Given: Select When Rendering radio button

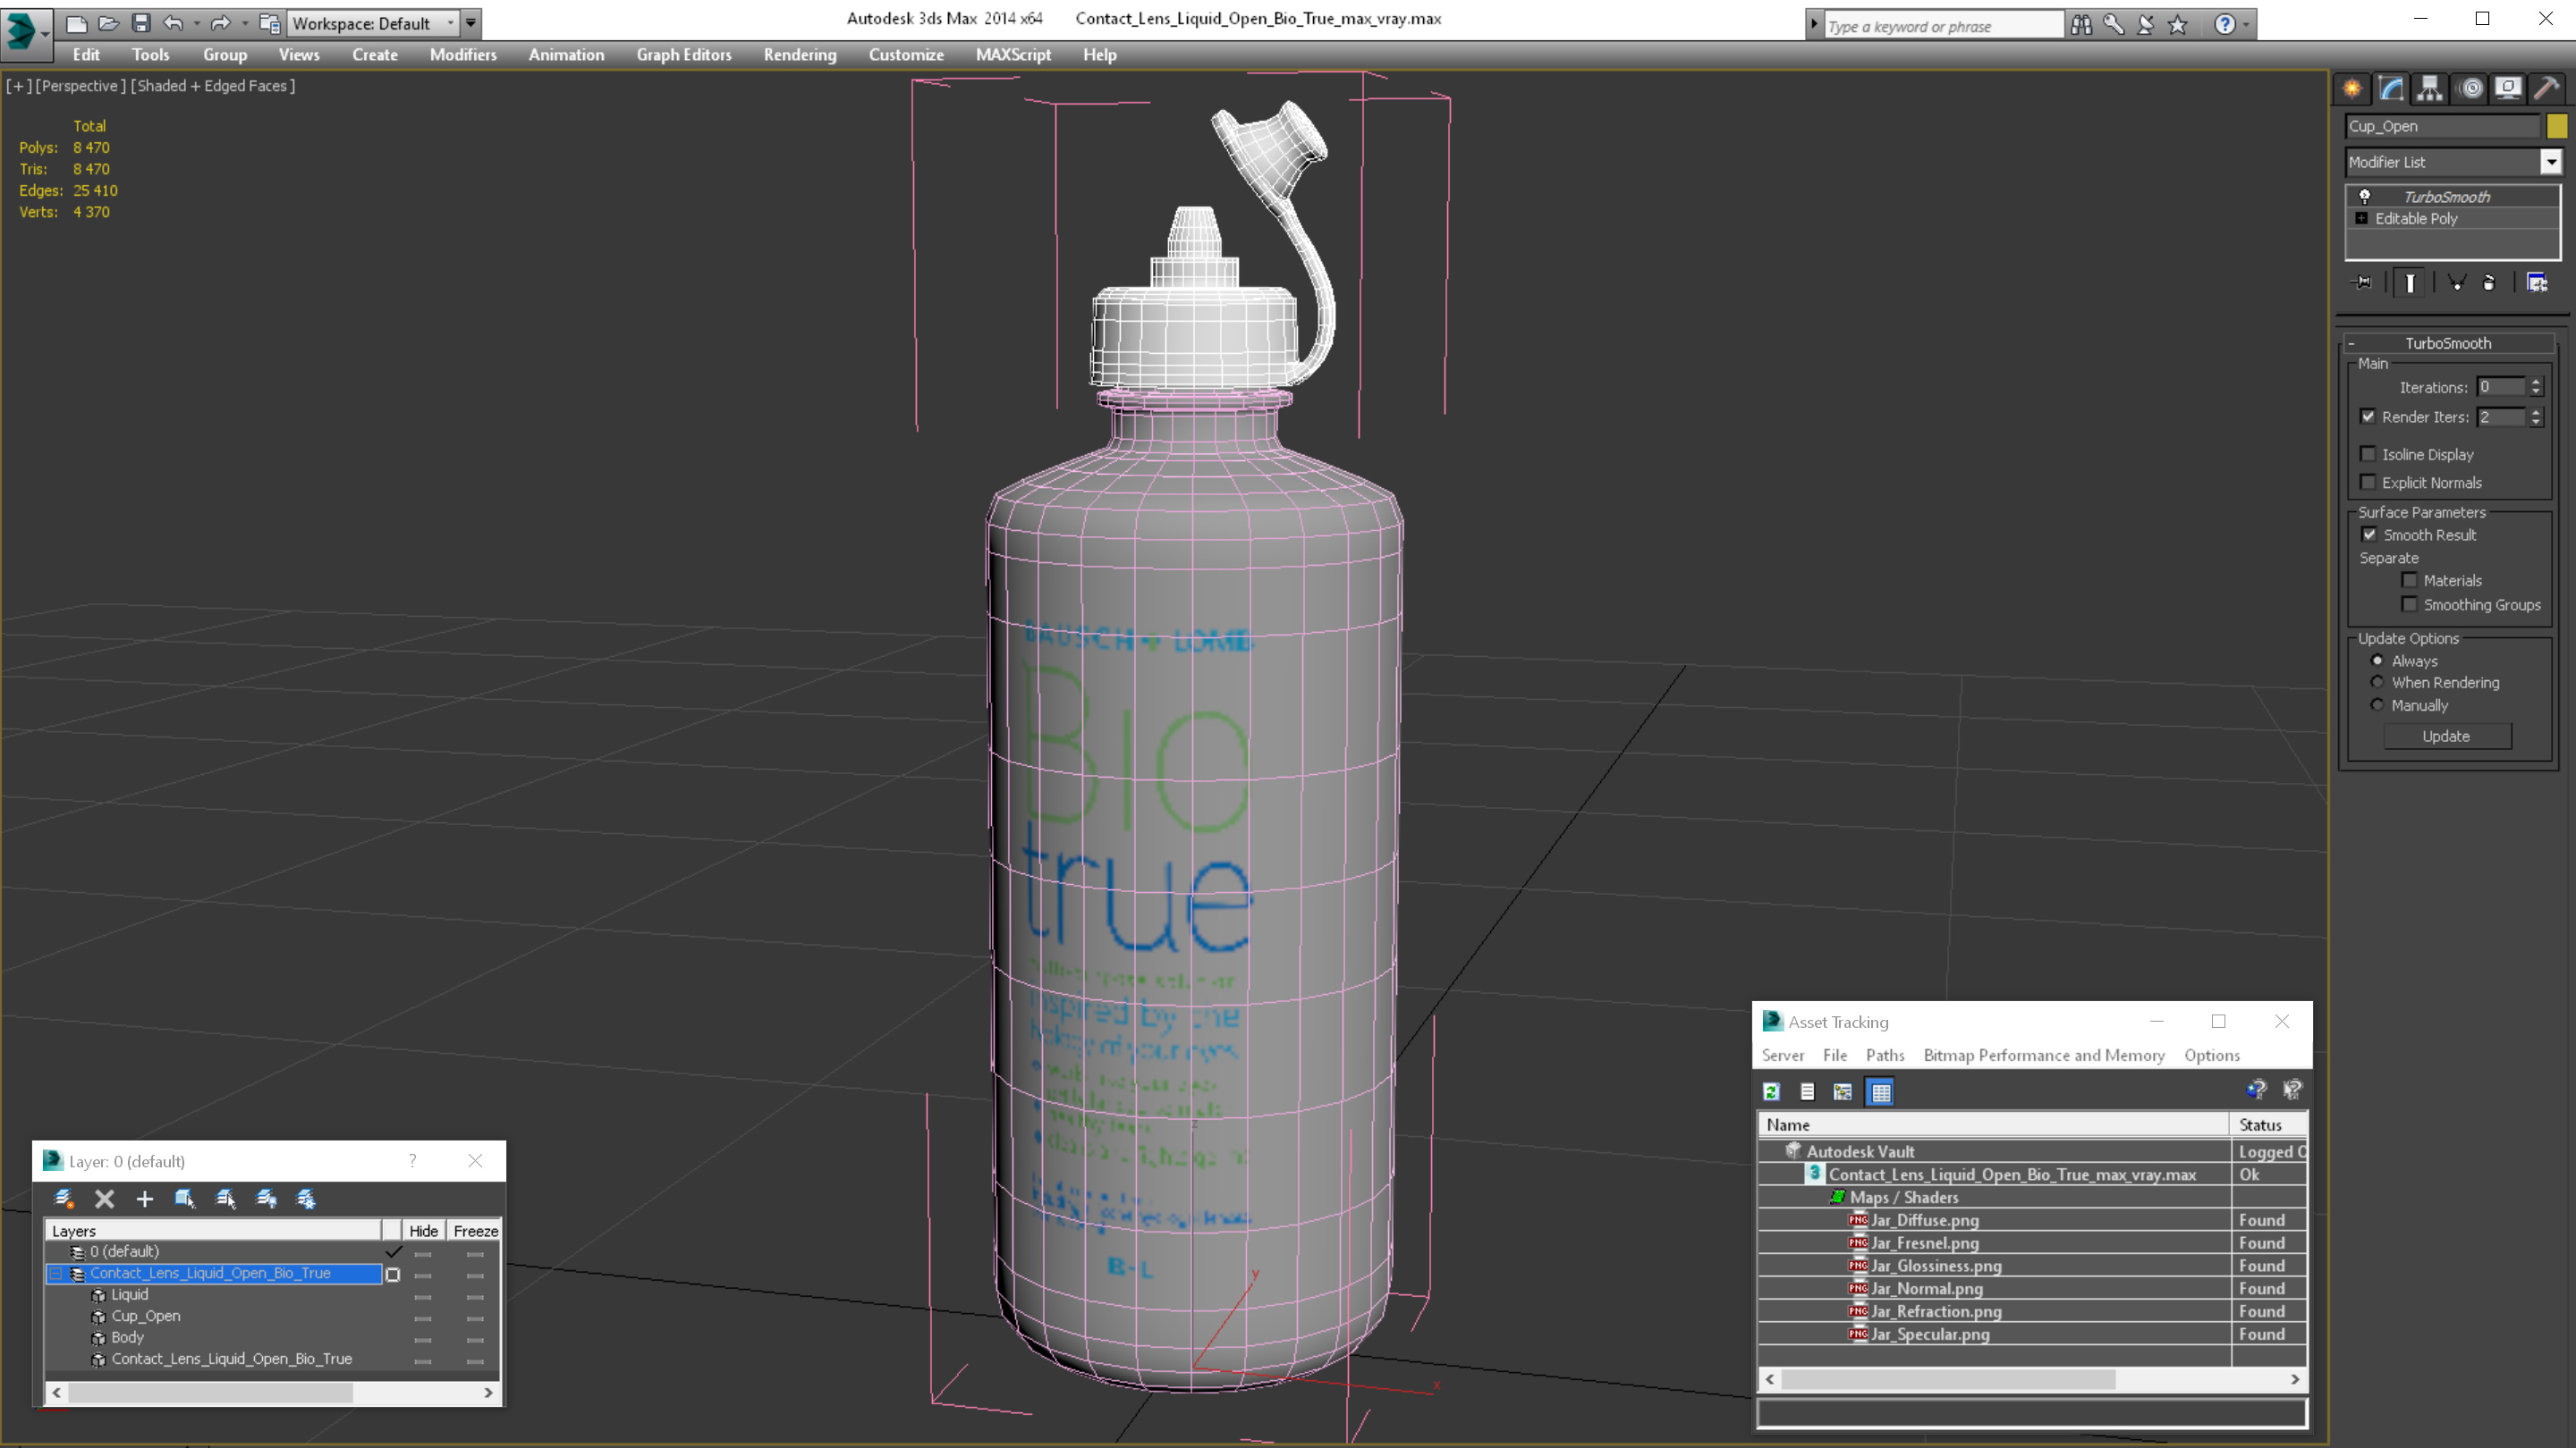Looking at the screenshot, I should pyautogui.click(x=2378, y=683).
